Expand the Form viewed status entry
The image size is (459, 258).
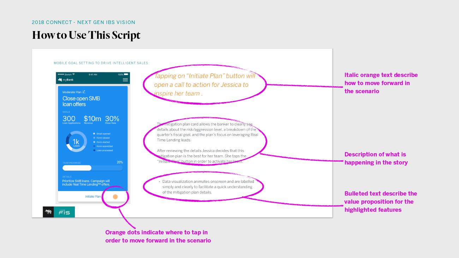pyautogui.click(x=94, y=138)
